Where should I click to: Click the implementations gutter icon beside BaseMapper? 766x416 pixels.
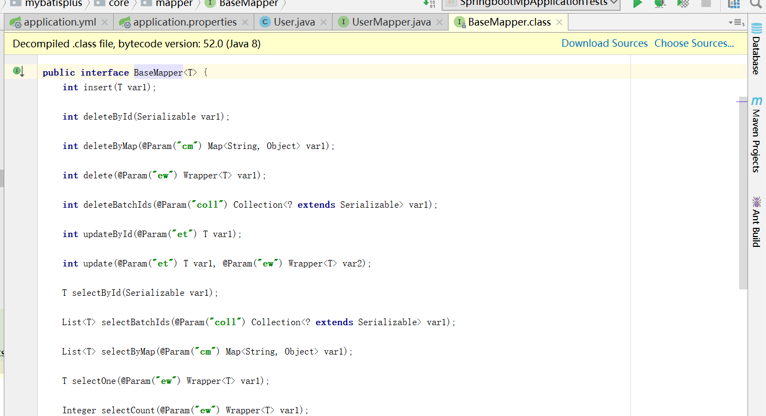(19, 71)
